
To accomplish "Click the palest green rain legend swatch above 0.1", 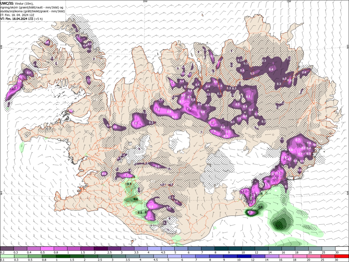I will [7, 256].
